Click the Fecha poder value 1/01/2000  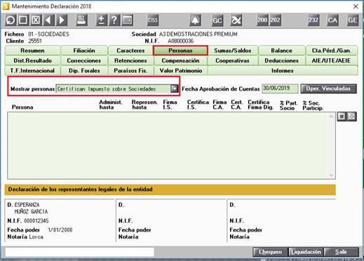coord(60,230)
